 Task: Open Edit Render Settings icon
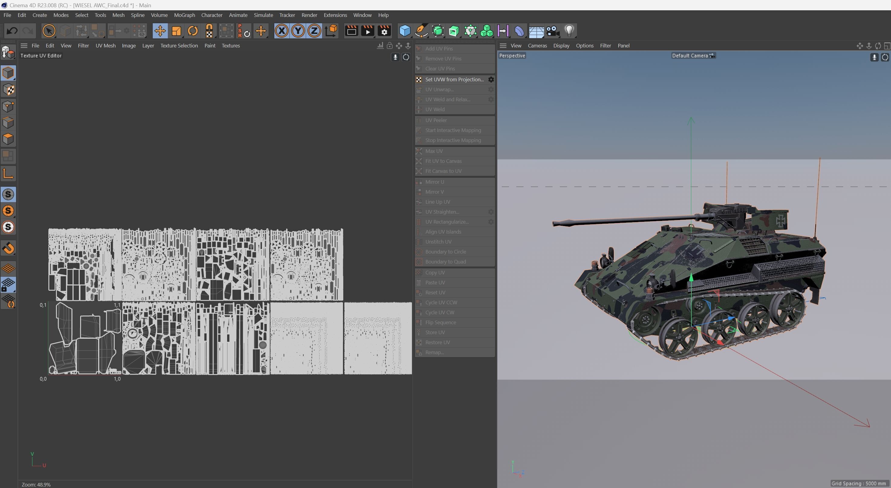384,31
